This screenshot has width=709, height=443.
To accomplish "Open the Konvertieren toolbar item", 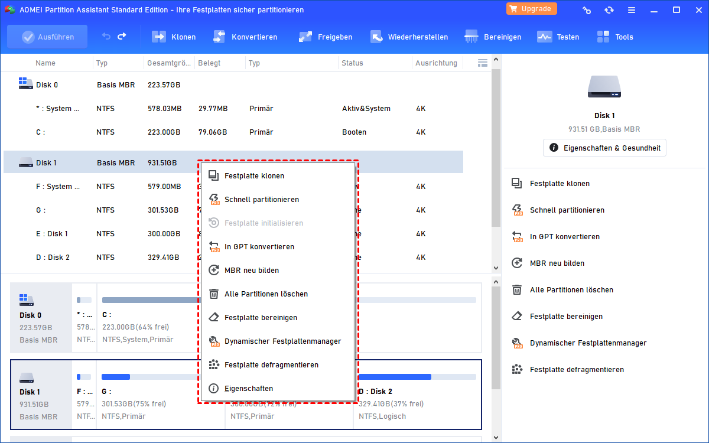I will 245,37.
